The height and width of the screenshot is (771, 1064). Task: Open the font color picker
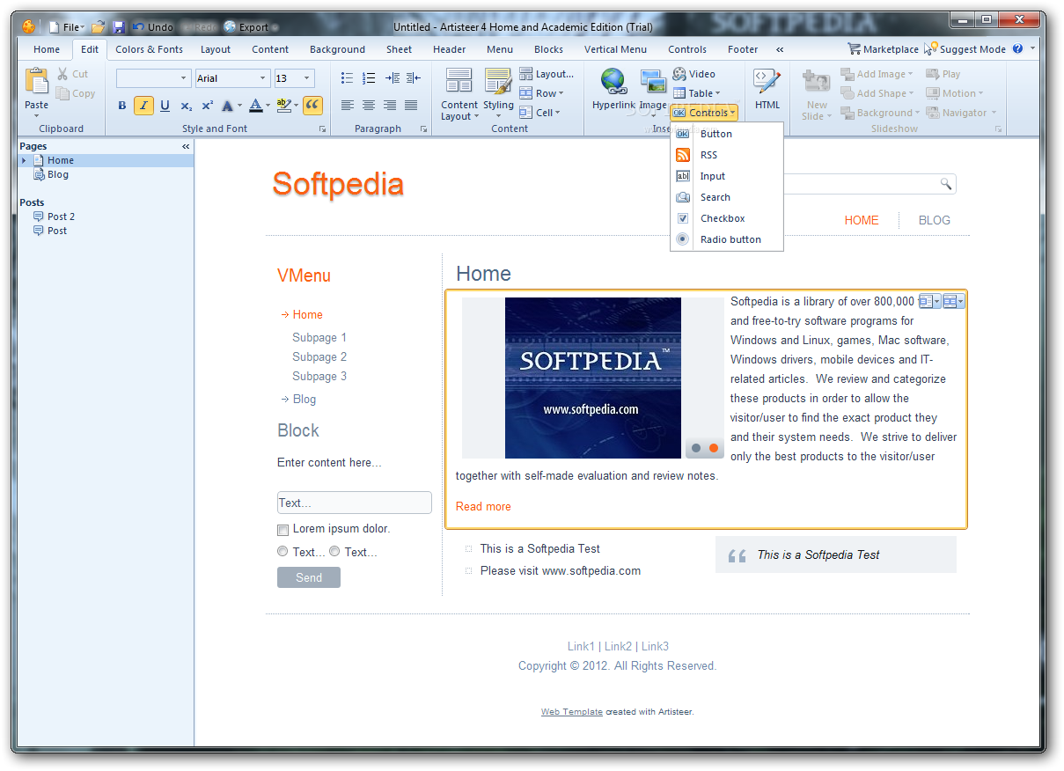(259, 106)
